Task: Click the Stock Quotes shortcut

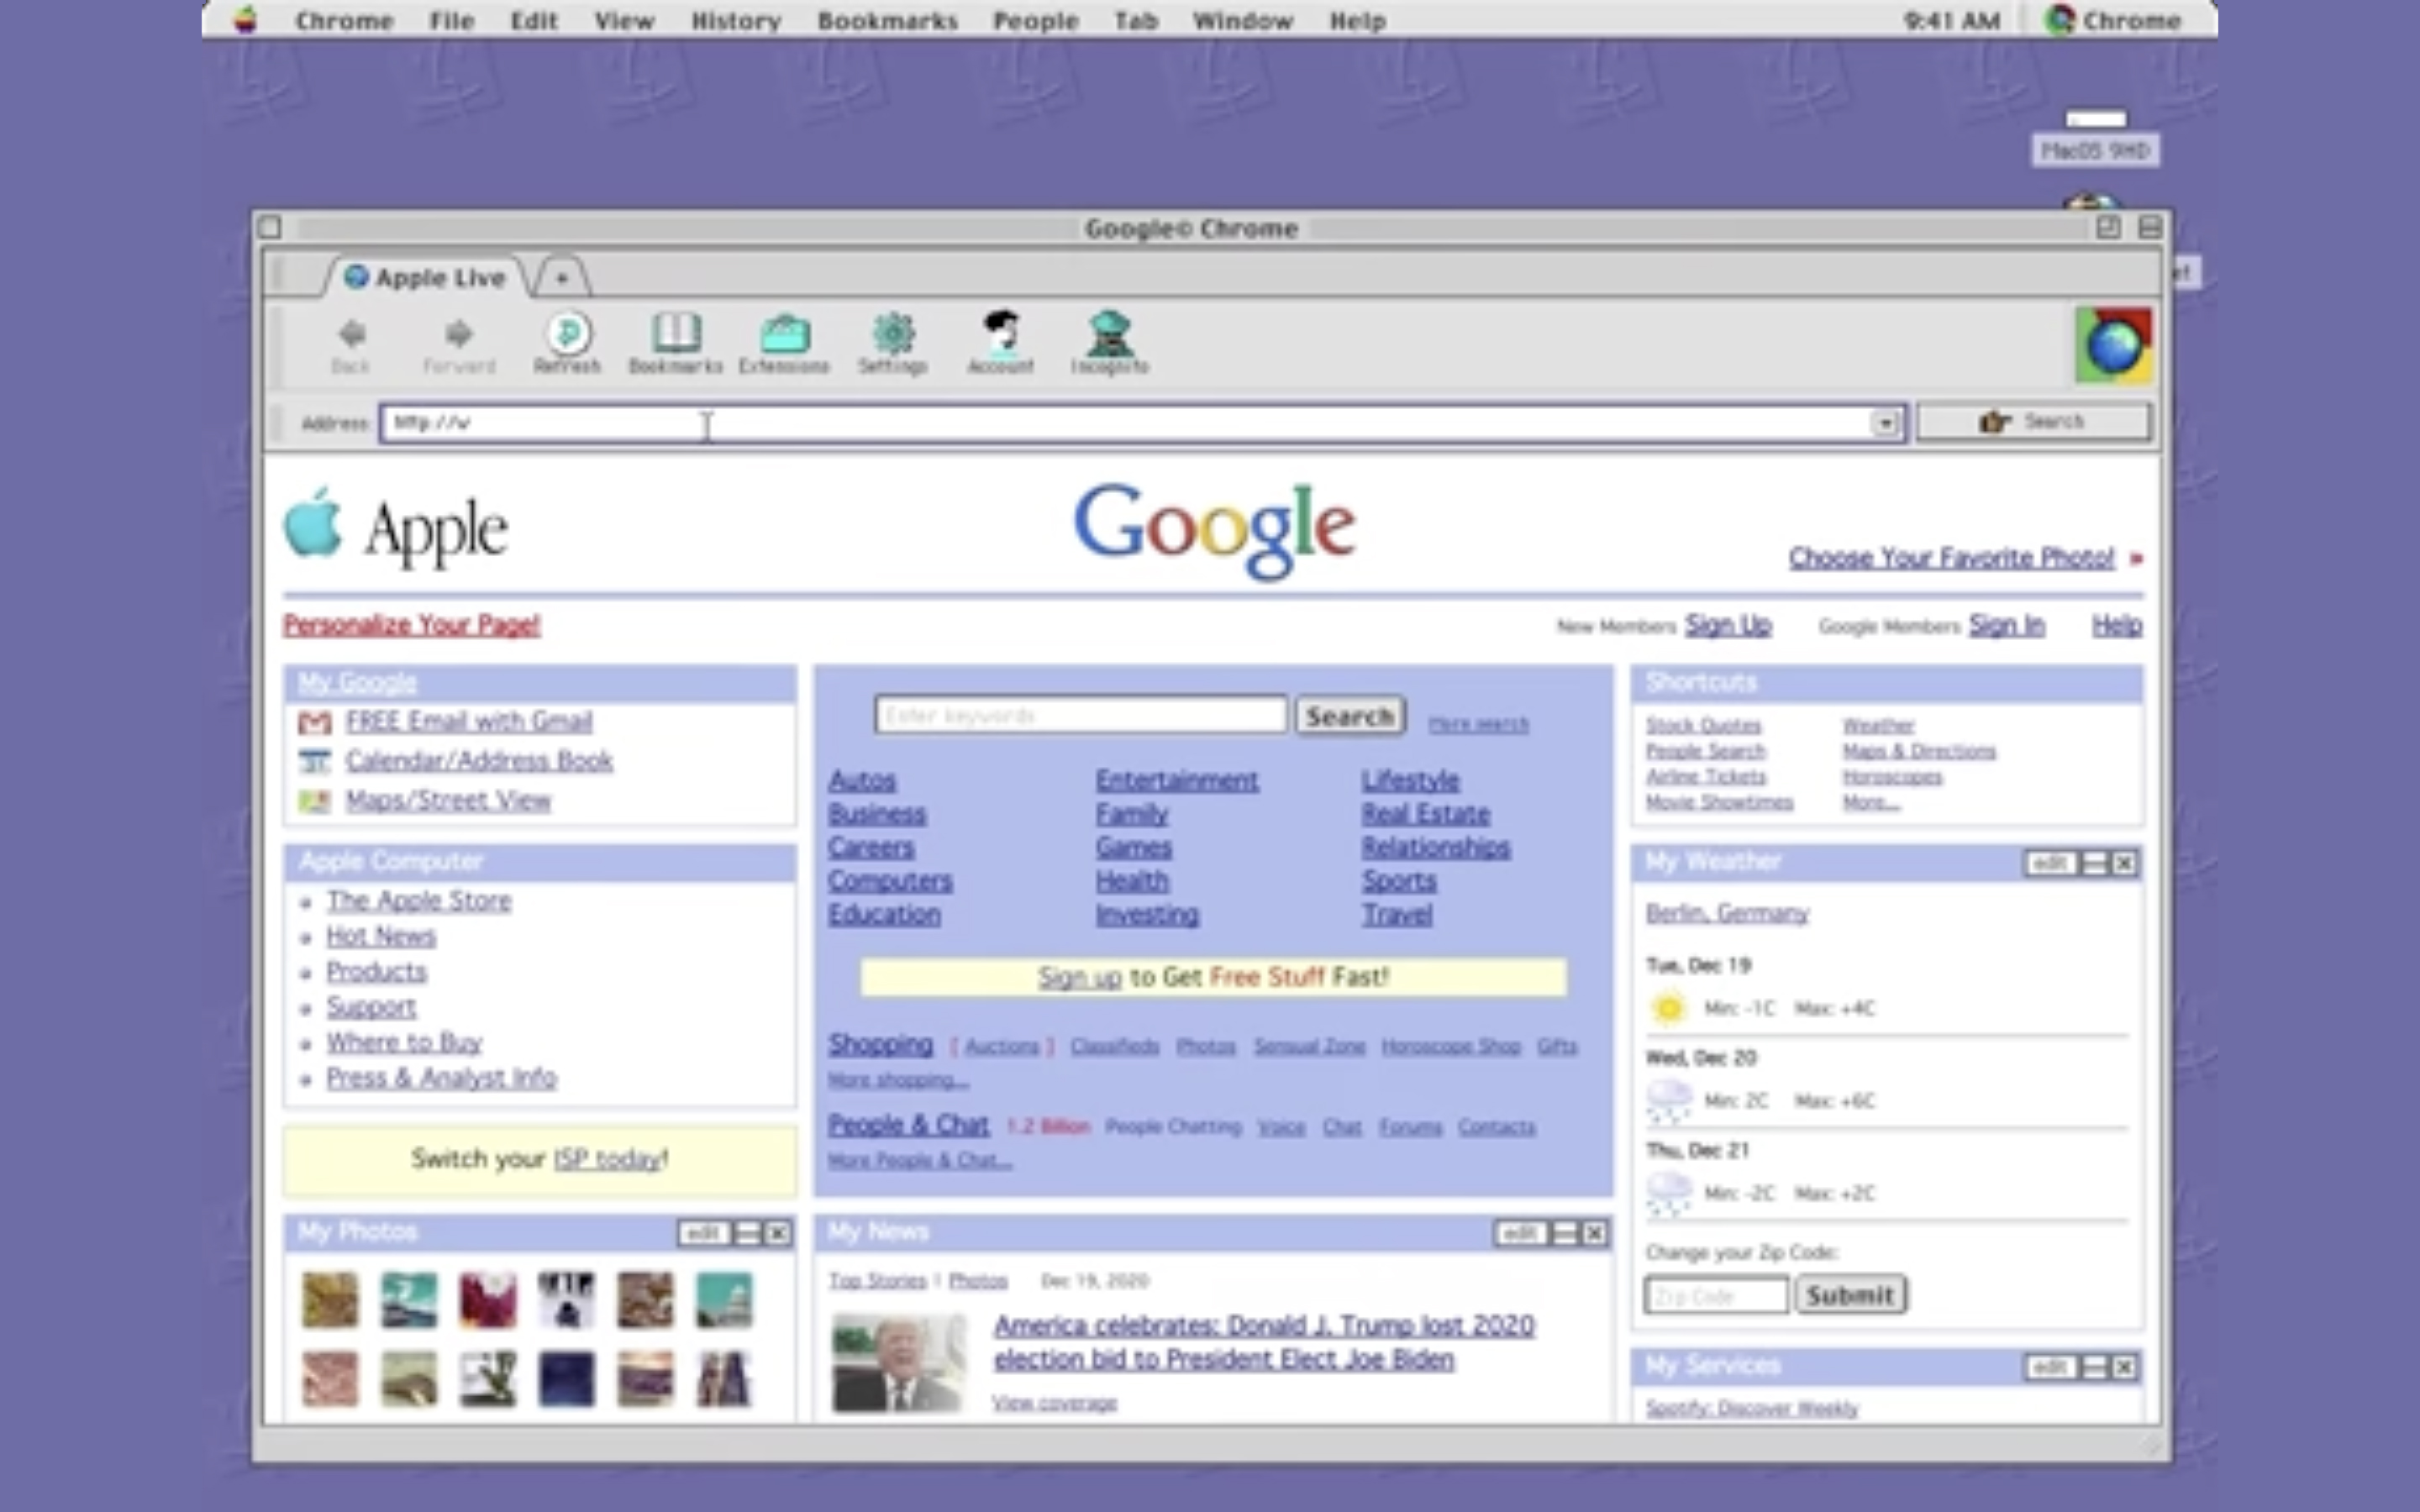Action: pos(1704,725)
